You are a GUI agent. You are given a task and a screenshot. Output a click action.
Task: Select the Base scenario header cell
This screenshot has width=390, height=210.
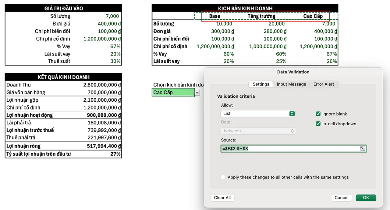[214, 16]
